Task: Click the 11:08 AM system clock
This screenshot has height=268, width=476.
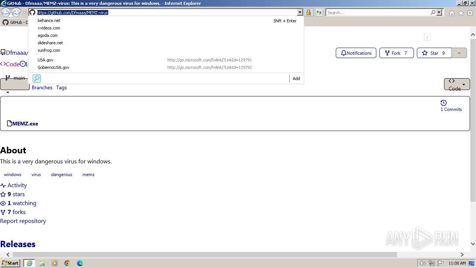Action: (x=457, y=263)
